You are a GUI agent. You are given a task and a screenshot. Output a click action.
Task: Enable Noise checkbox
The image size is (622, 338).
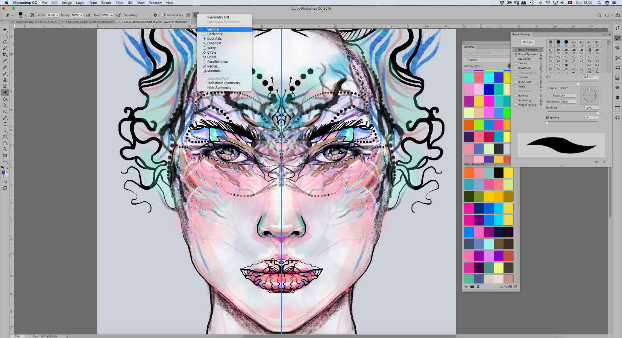tap(516, 86)
